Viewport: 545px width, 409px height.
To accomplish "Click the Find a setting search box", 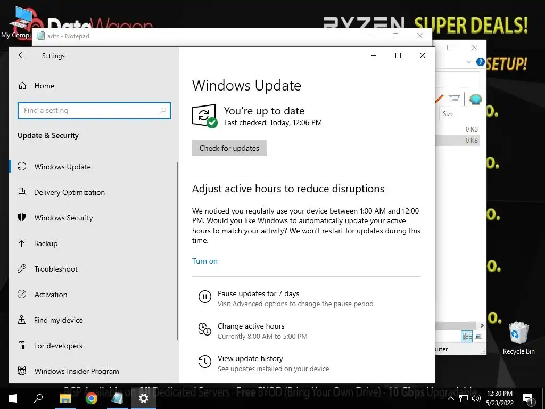I will (x=94, y=111).
